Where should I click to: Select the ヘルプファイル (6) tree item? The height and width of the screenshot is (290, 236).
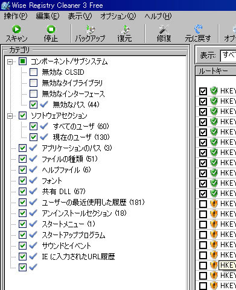(66, 170)
